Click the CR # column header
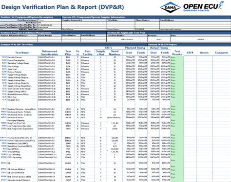Screen dimensions: 231x182 [190, 53]
